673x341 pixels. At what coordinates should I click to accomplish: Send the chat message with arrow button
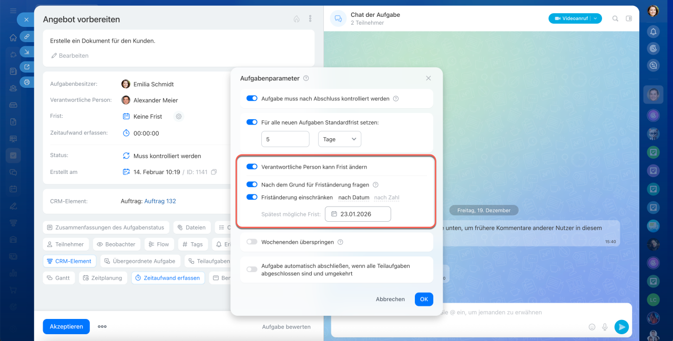[621, 327]
